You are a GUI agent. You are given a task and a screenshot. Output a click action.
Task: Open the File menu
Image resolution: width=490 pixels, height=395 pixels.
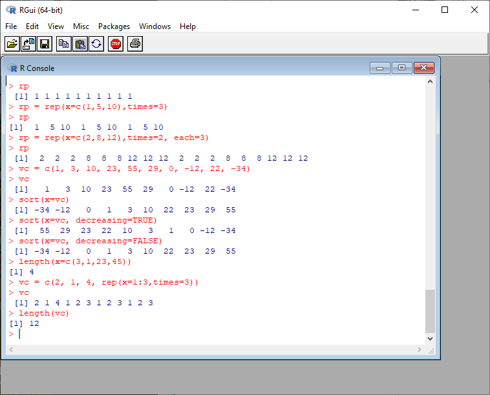pyautogui.click(x=11, y=26)
